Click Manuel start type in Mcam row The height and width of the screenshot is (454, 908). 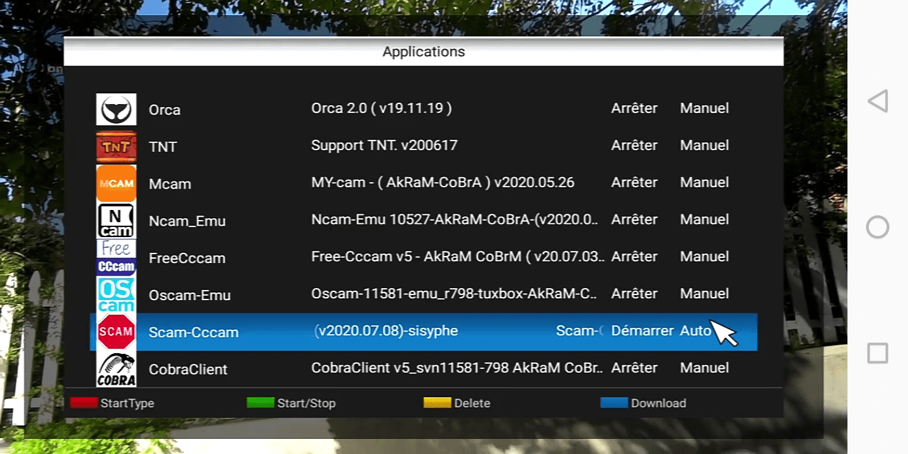click(704, 183)
